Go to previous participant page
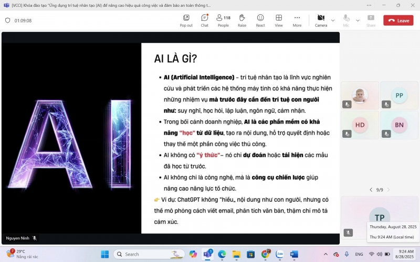420x262 pixels. 371,190
